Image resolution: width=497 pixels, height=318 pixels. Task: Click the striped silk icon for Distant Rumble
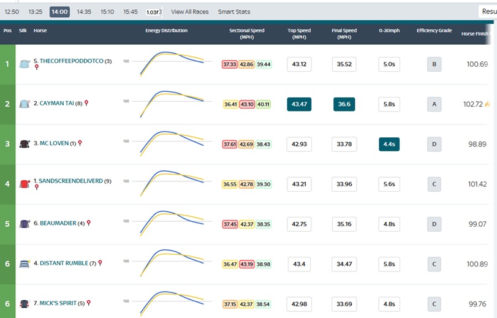click(25, 263)
